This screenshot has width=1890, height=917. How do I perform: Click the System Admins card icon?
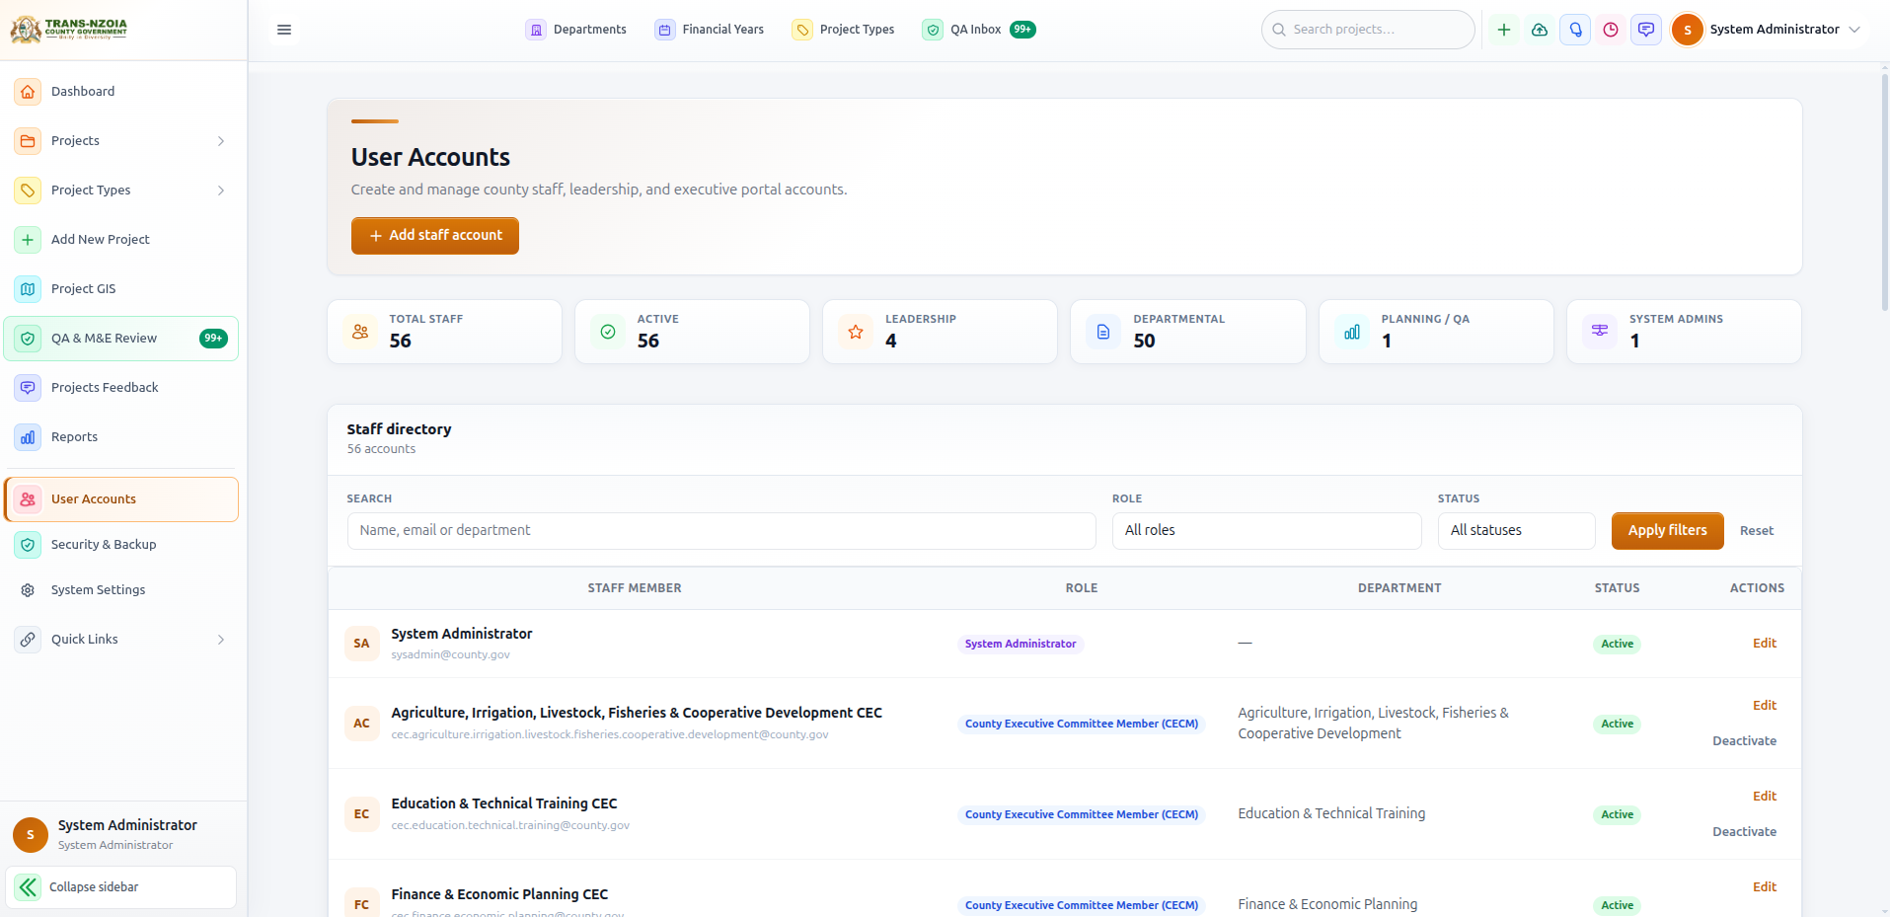pyautogui.click(x=1600, y=331)
